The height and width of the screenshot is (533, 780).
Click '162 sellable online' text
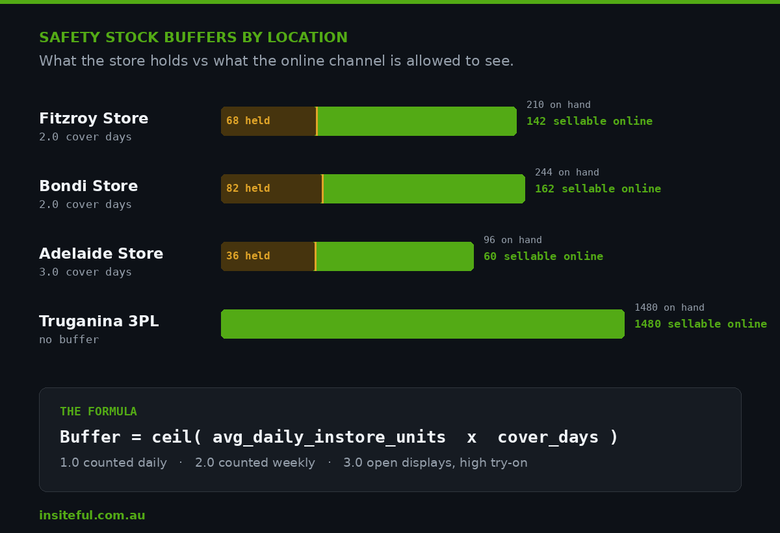(598, 188)
